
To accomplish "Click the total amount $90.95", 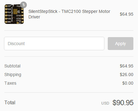I will click(x=123, y=102).
